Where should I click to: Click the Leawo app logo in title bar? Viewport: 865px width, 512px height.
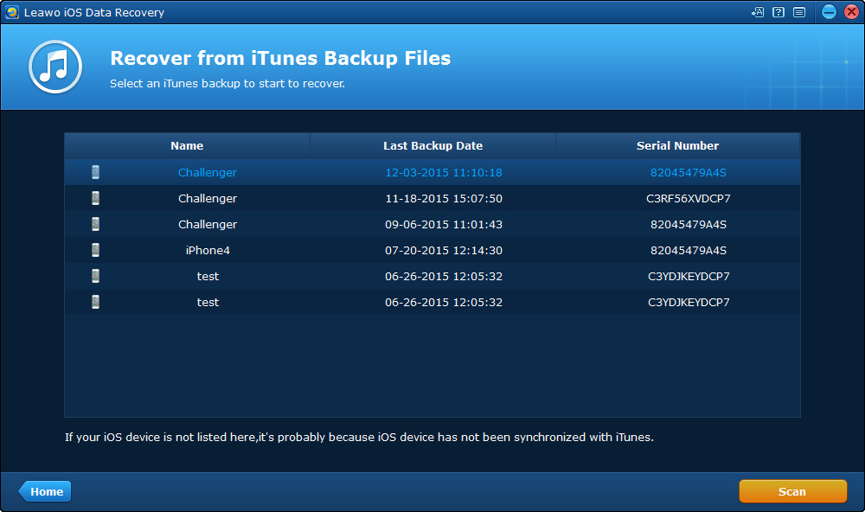[11, 12]
